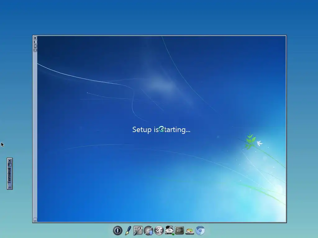
Task: Close the Windows setup virtual machine window
Action: point(35,38)
